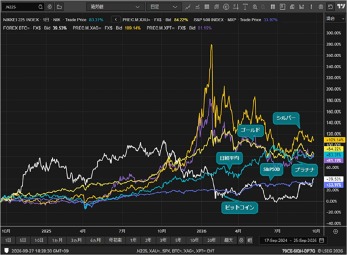347x255 pixels.
Task: Click the ビットコイン chart annotation label
Action: 239,207
